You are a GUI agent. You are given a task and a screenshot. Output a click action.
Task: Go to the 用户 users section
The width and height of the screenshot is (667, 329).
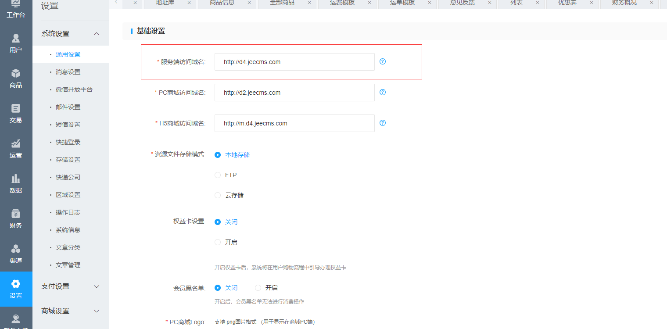click(16, 43)
